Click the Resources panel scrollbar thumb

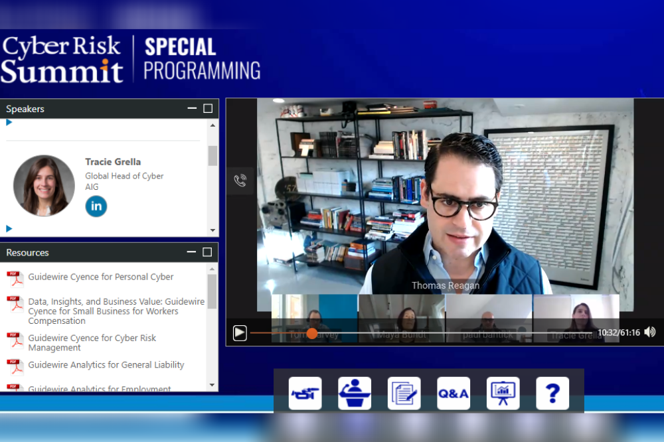click(212, 291)
